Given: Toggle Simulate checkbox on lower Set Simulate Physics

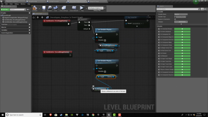Looking at the screenshot, I should point(105,71).
